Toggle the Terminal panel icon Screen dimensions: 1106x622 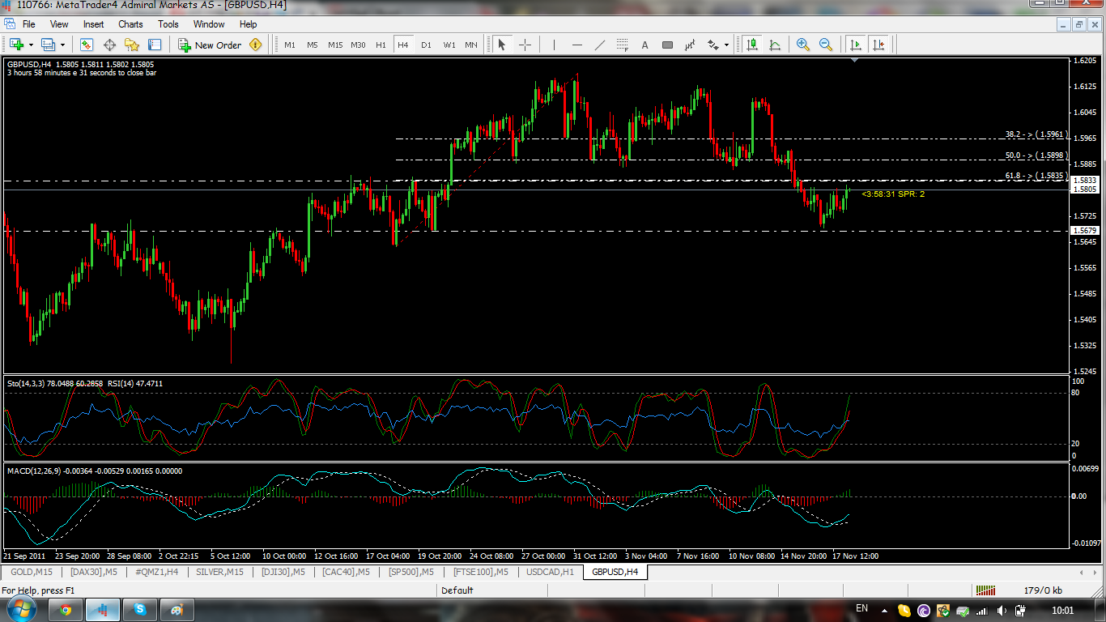pos(154,45)
